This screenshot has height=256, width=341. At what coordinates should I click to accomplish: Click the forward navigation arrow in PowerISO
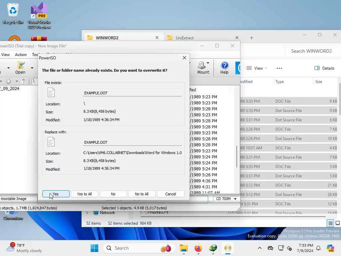[x=8, y=81]
